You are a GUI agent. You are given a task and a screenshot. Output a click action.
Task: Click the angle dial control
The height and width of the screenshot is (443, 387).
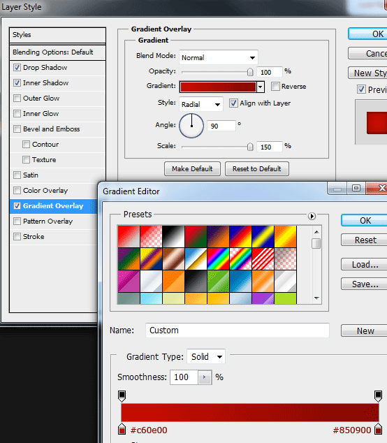point(191,126)
